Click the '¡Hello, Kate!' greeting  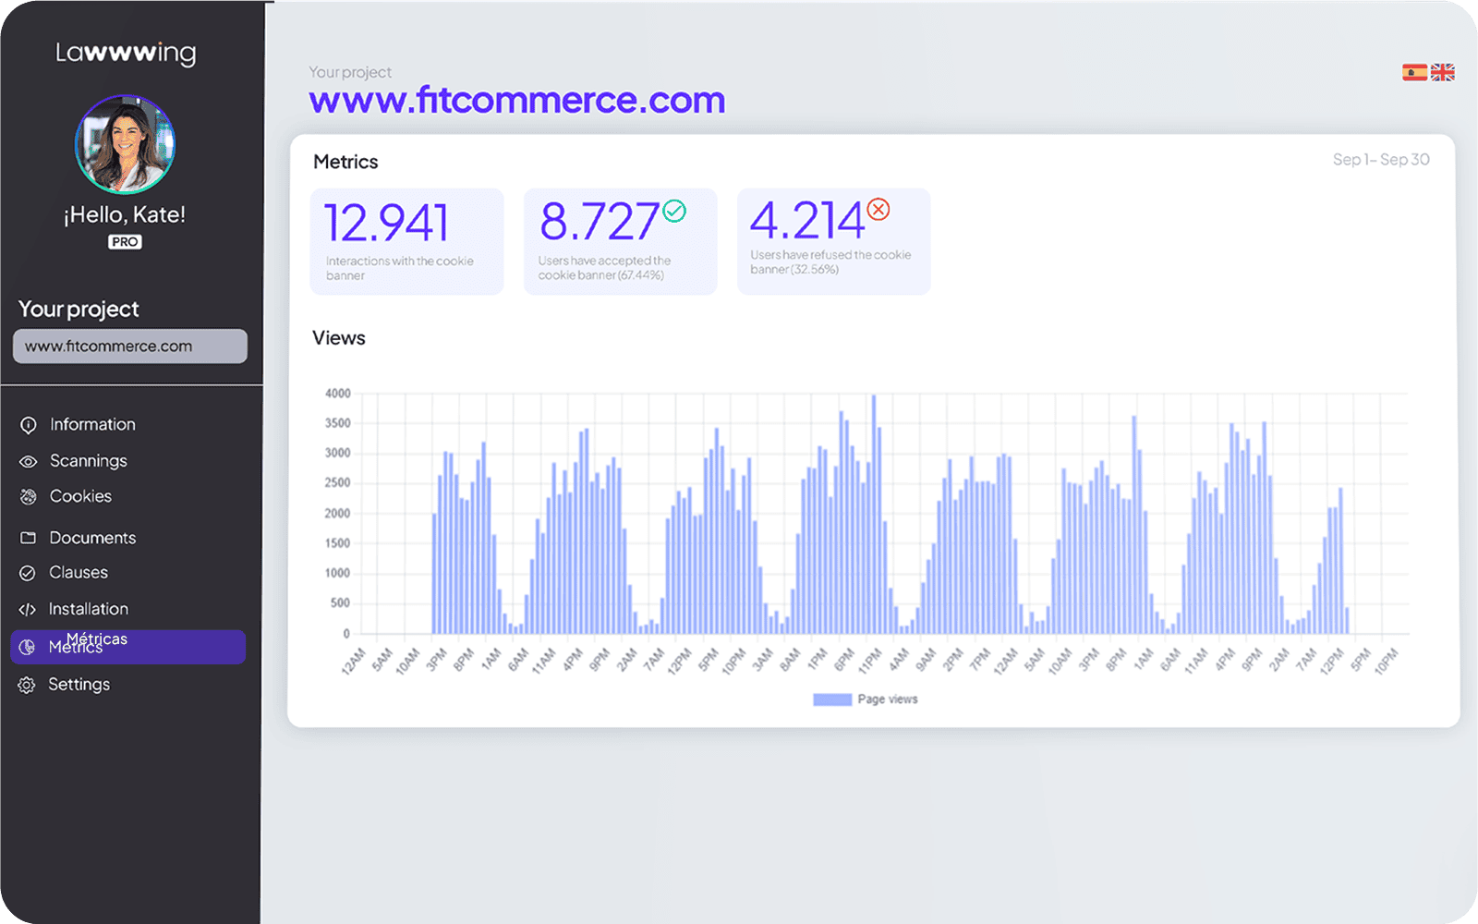point(125,215)
